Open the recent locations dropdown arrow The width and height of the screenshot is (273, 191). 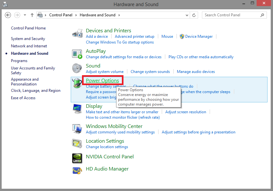(x=25, y=15)
